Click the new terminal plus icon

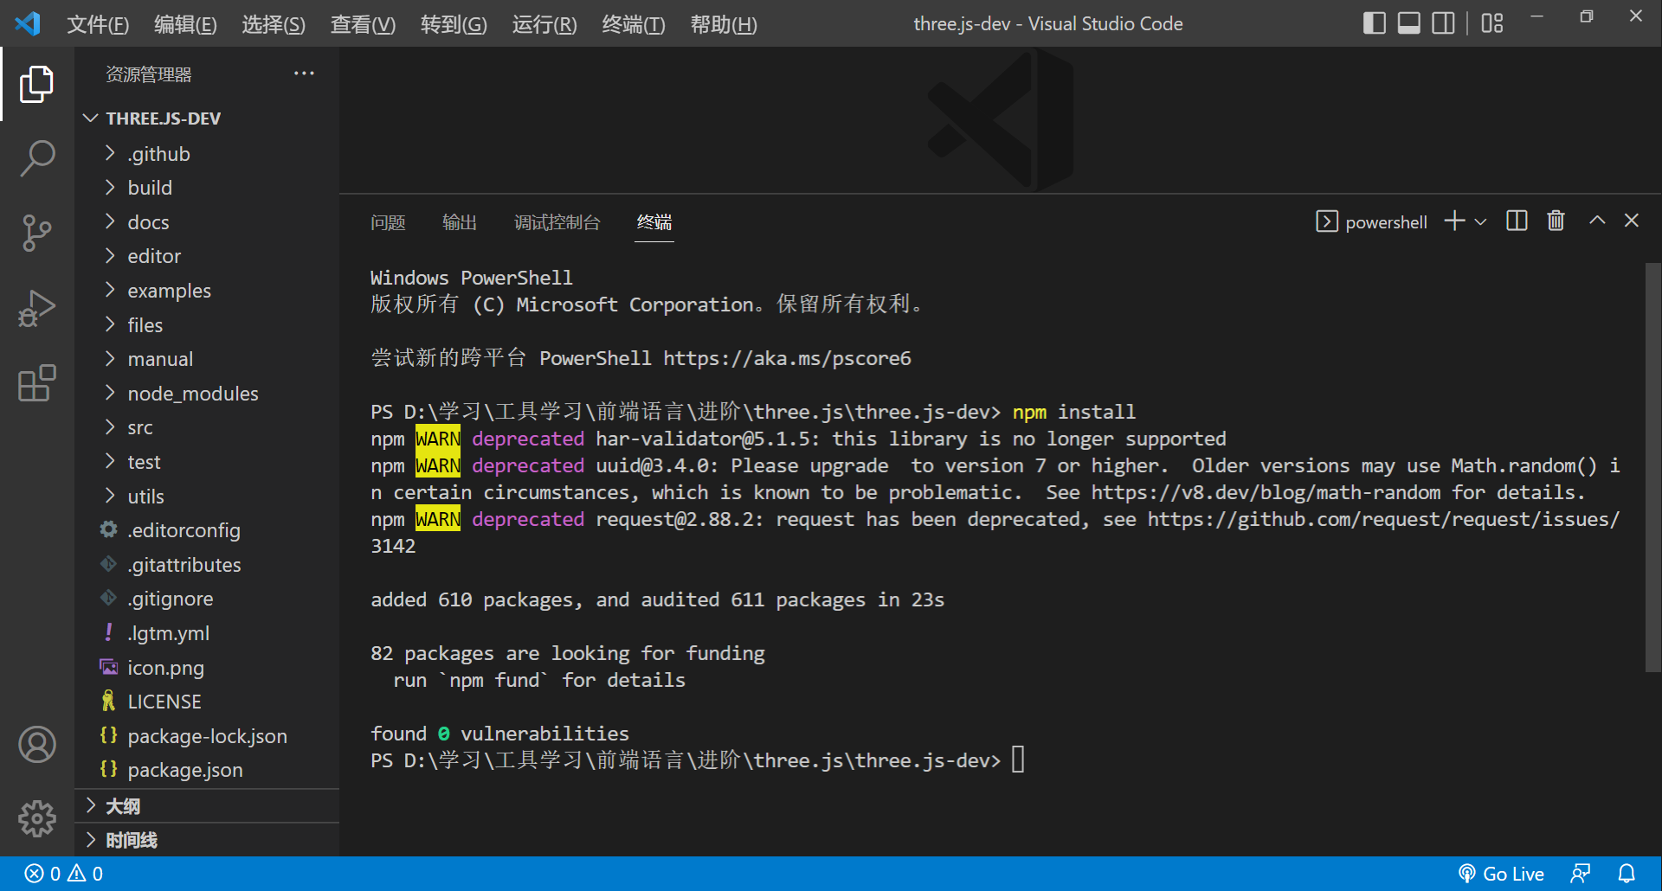(1454, 221)
